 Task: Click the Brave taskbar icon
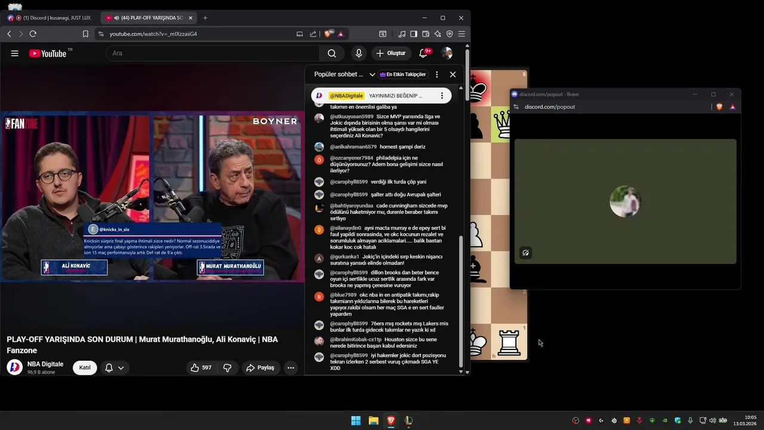391,420
